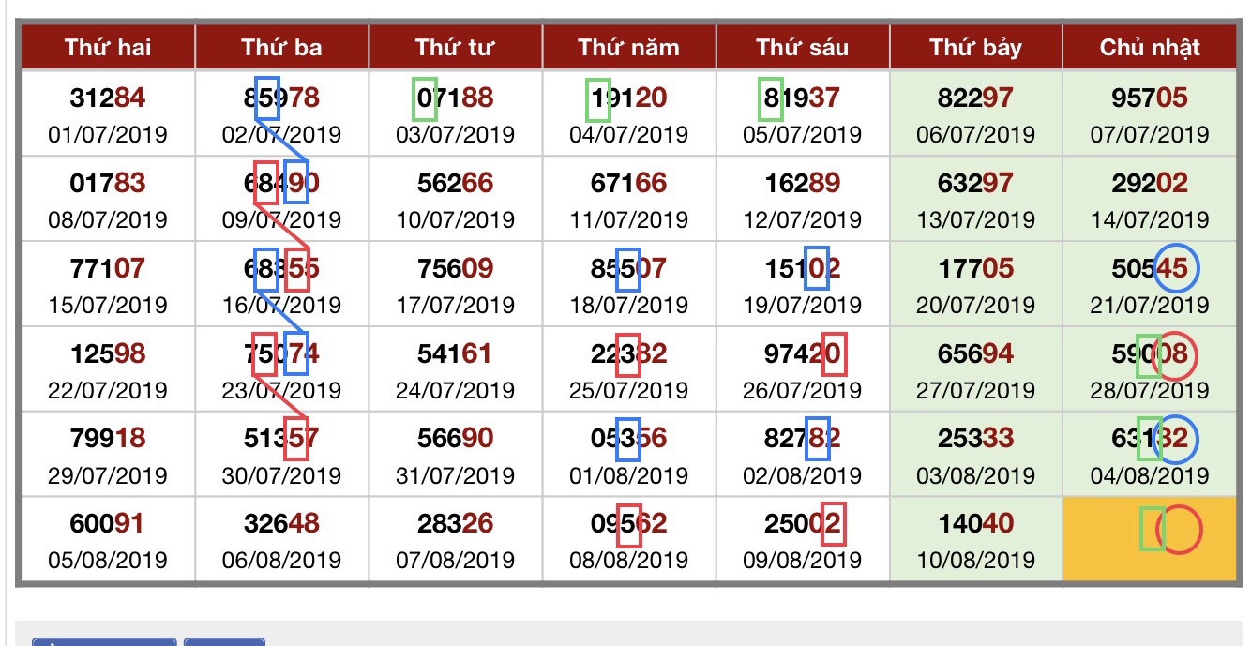Select result 95705 on 07/07/2019
Screen dimensions: 1251x646
click(x=1150, y=97)
